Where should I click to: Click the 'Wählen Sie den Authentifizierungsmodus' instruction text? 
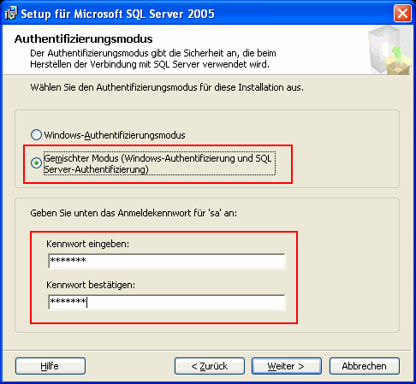(x=167, y=87)
